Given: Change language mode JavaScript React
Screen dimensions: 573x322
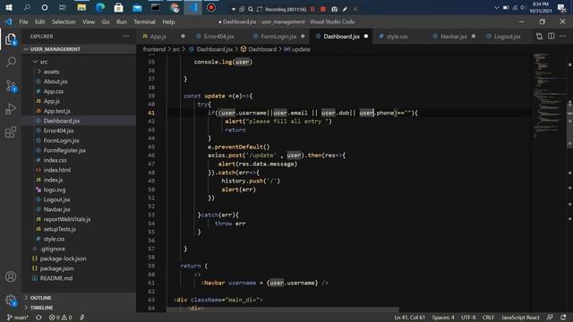Looking at the screenshot, I should pos(520,318).
